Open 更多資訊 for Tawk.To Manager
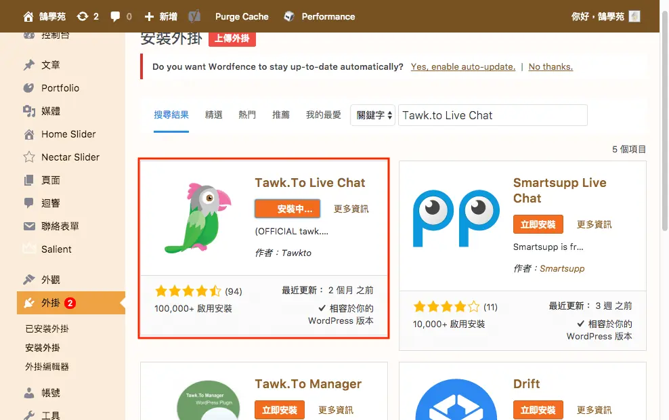The height and width of the screenshot is (420, 669). point(336,411)
